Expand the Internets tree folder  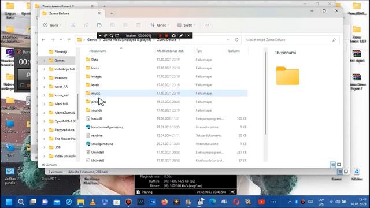point(44,78)
